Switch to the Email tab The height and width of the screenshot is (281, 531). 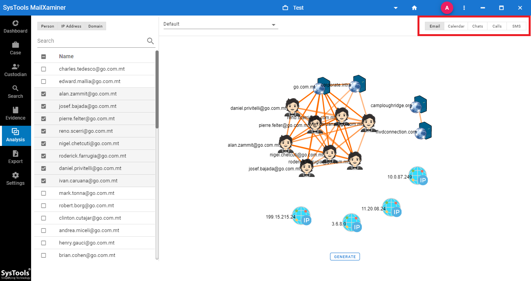[x=435, y=26]
